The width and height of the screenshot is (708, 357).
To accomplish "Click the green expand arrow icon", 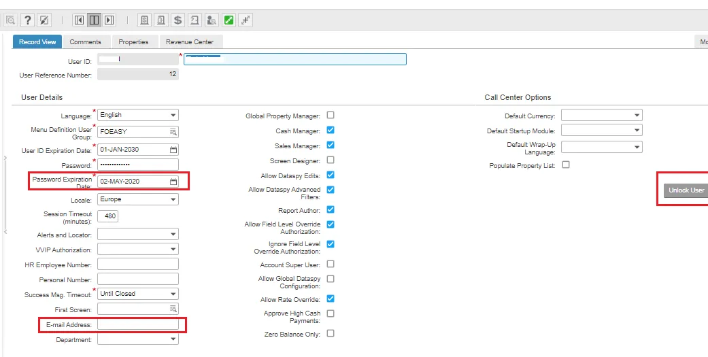I will pos(229,20).
